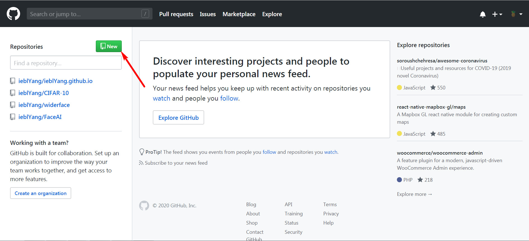Open the API footer link

coord(289,205)
